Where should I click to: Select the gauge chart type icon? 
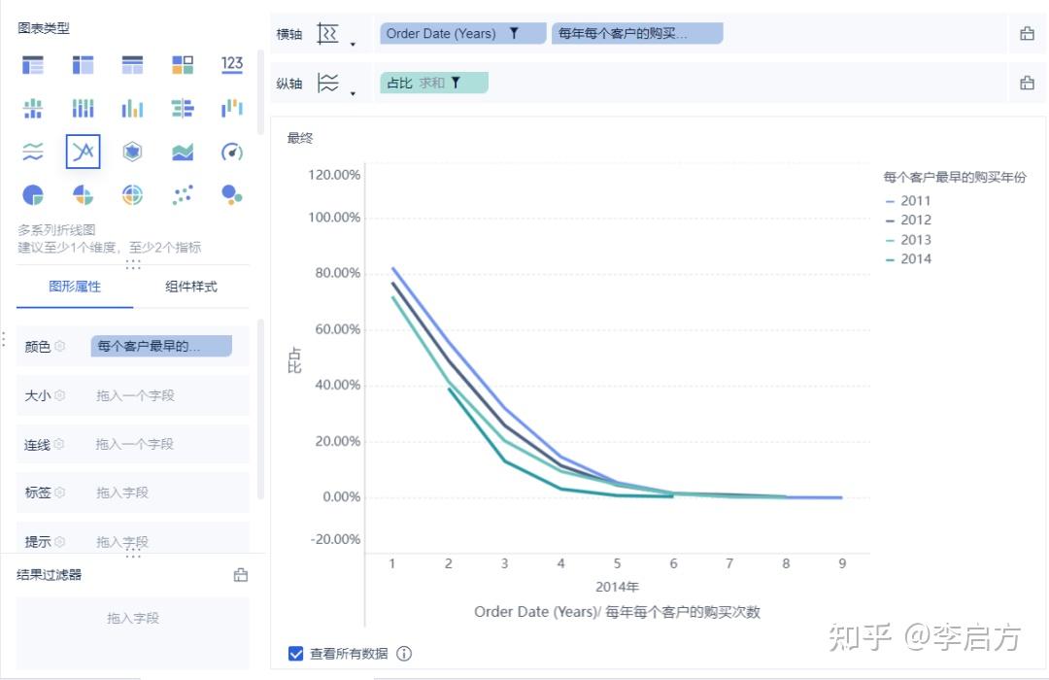(x=233, y=152)
